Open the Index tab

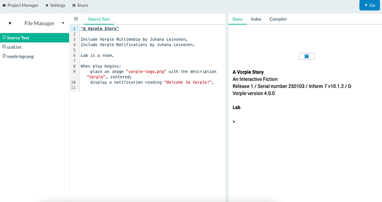(x=256, y=19)
